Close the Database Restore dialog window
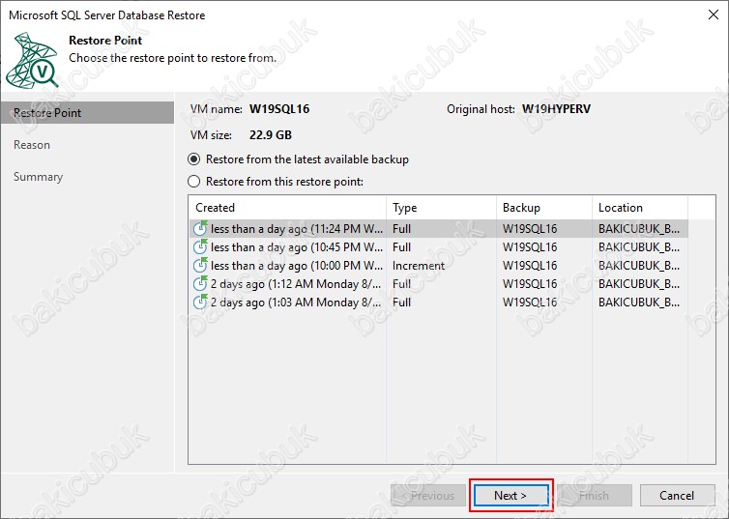This screenshot has height=519, width=729. (714, 14)
